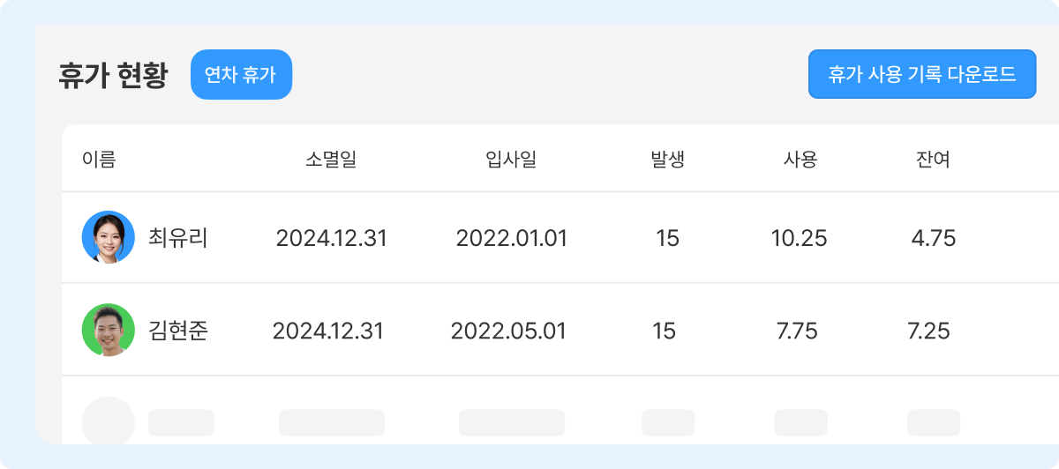Screen dimensions: 1059x469
Task: Sort by the 발생 column header
Action: click(667, 160)
